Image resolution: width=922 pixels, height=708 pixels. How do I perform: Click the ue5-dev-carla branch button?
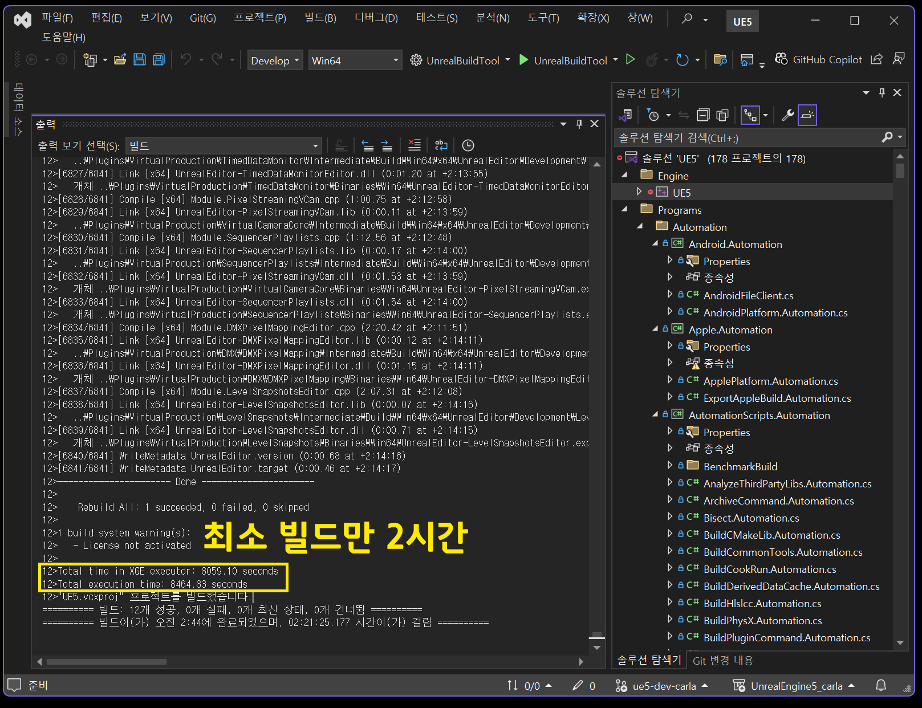click(661, 686)
